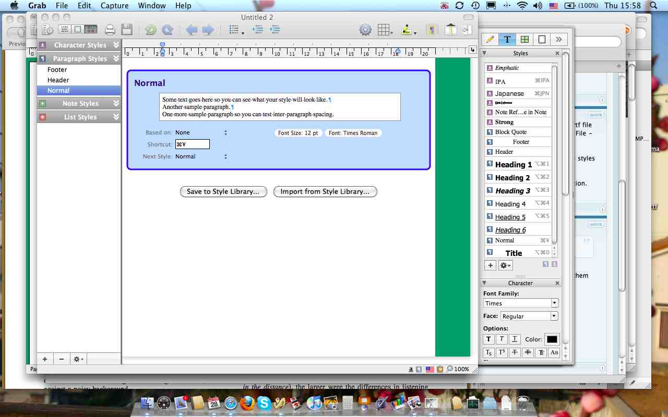
Task: Click the black Color swatch
Action: [x=552, y=339]
